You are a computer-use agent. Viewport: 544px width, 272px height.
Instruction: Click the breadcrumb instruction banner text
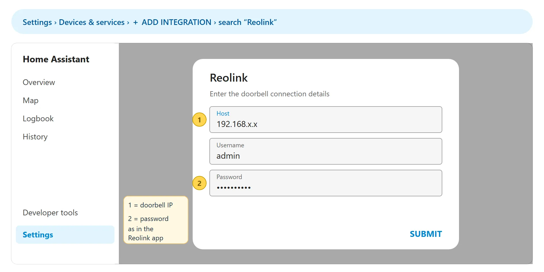click(150, 22)
